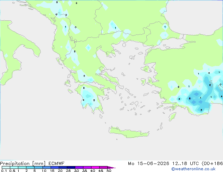Click the purple over-50 legend arrow
The width and height of the screenshot is (223, 172).
(x=111, y=167)
